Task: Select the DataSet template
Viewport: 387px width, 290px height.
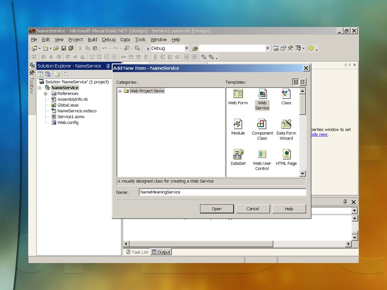Action: pyautogui.click(x=238, y=157)
